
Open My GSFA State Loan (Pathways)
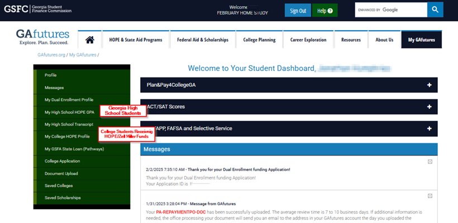tap(82, 149)
